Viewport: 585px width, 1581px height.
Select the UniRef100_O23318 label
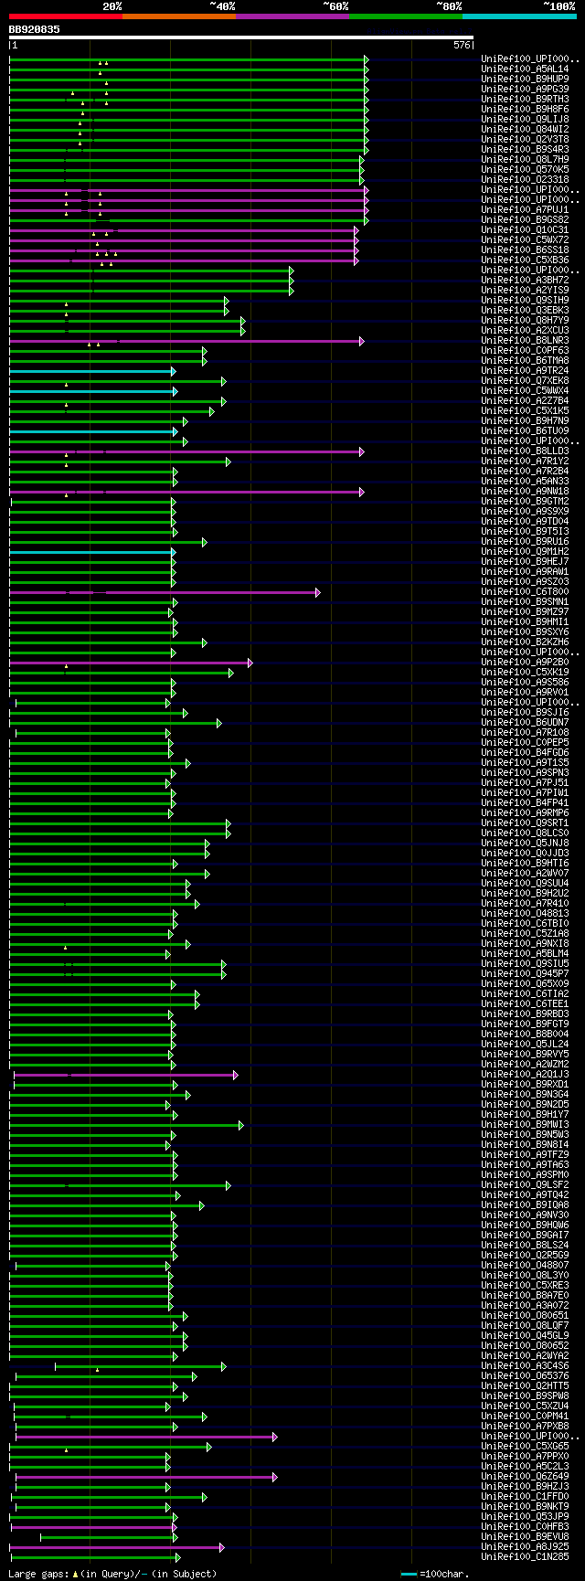pos(525,180)
